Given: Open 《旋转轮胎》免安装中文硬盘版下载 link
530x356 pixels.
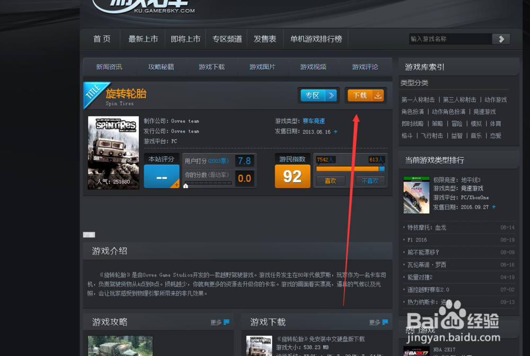Looking at the screenshot, I should (x=321, y=339).
